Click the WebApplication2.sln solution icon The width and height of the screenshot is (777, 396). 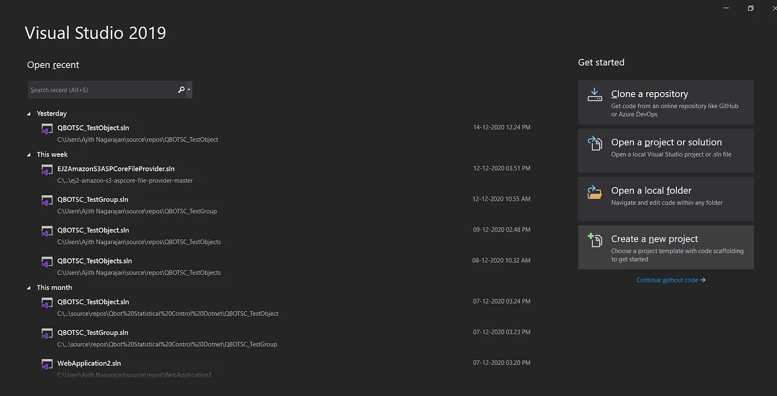[x=46, y=364]
